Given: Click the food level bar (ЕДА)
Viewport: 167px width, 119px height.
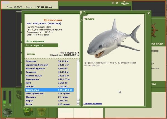Looking at the screenshot, I should tap(4, 97).
